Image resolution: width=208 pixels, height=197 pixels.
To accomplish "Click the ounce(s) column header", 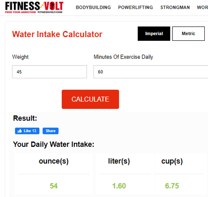I will [54, 161].
